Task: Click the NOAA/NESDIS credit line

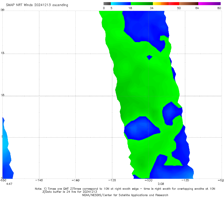Action: pyautogui.click(x=125, y=195)
